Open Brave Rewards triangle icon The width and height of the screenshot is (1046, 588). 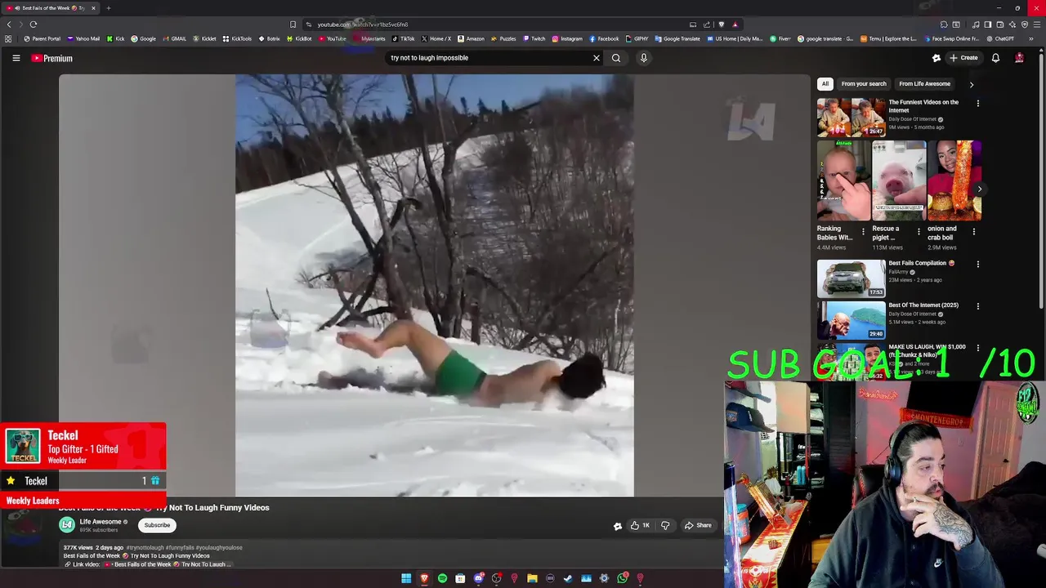point(735,24)
